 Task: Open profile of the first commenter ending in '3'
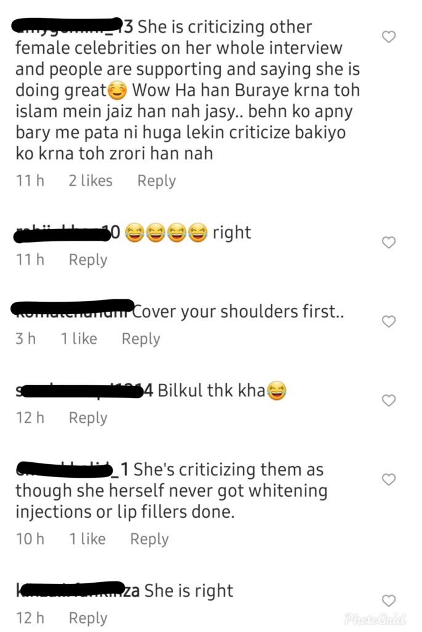click(x=75, y=26)
